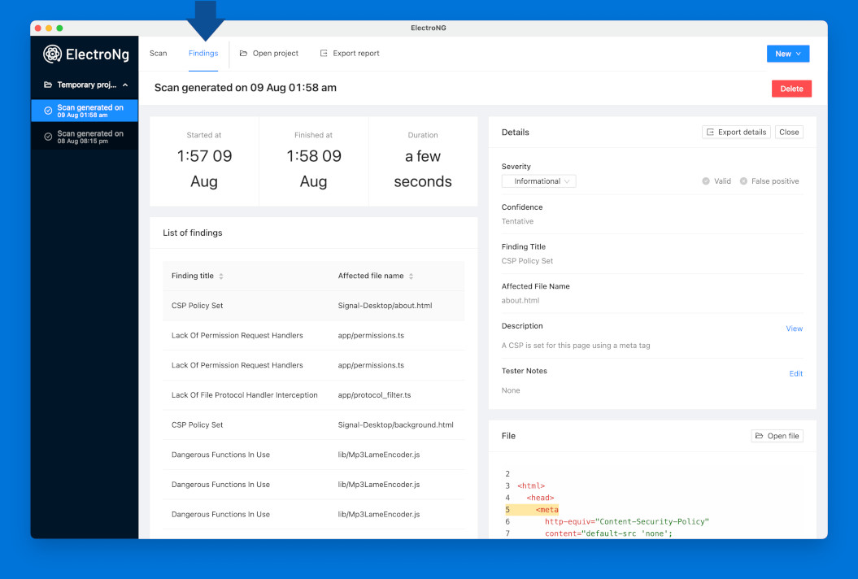
Task: Select the Signal-Desktop/background.html finding row
Action: click(314, 424)
